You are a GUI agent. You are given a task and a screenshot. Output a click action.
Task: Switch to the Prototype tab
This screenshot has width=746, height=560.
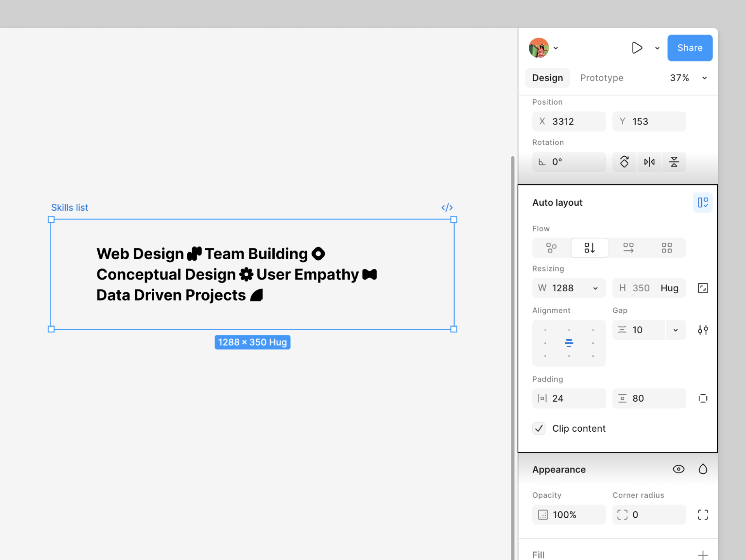(x=601, y=78)
